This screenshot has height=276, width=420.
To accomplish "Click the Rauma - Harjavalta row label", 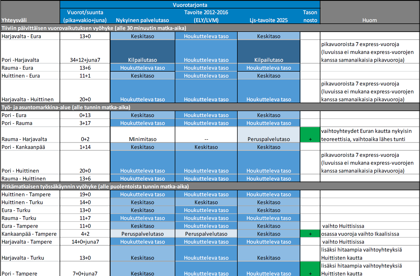I will pyautogui.click(x=24, y=139).
